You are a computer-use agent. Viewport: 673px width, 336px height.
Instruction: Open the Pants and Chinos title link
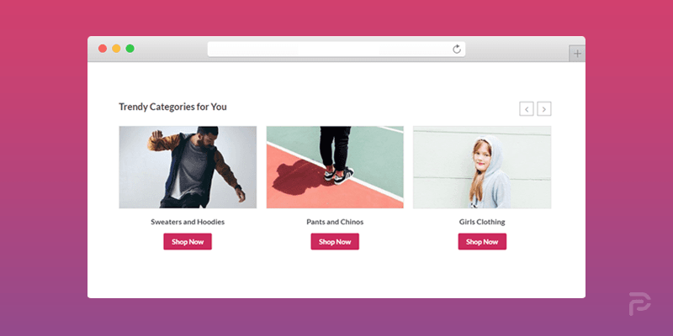coord(335,222)
